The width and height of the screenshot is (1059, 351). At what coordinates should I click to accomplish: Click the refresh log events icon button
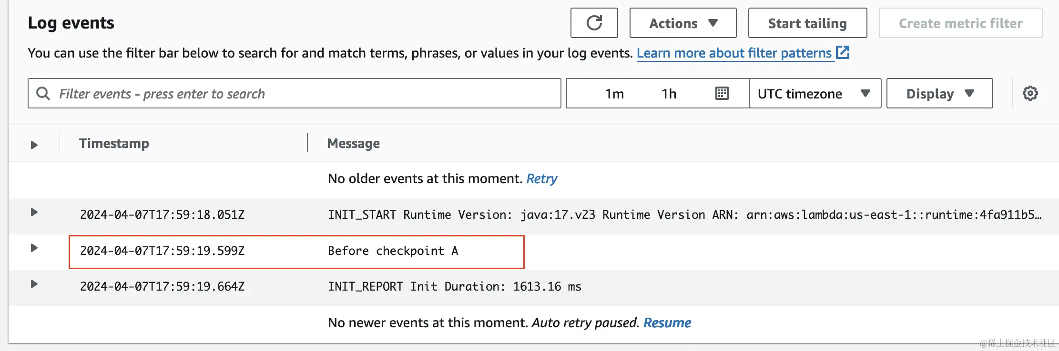[594, 23]
